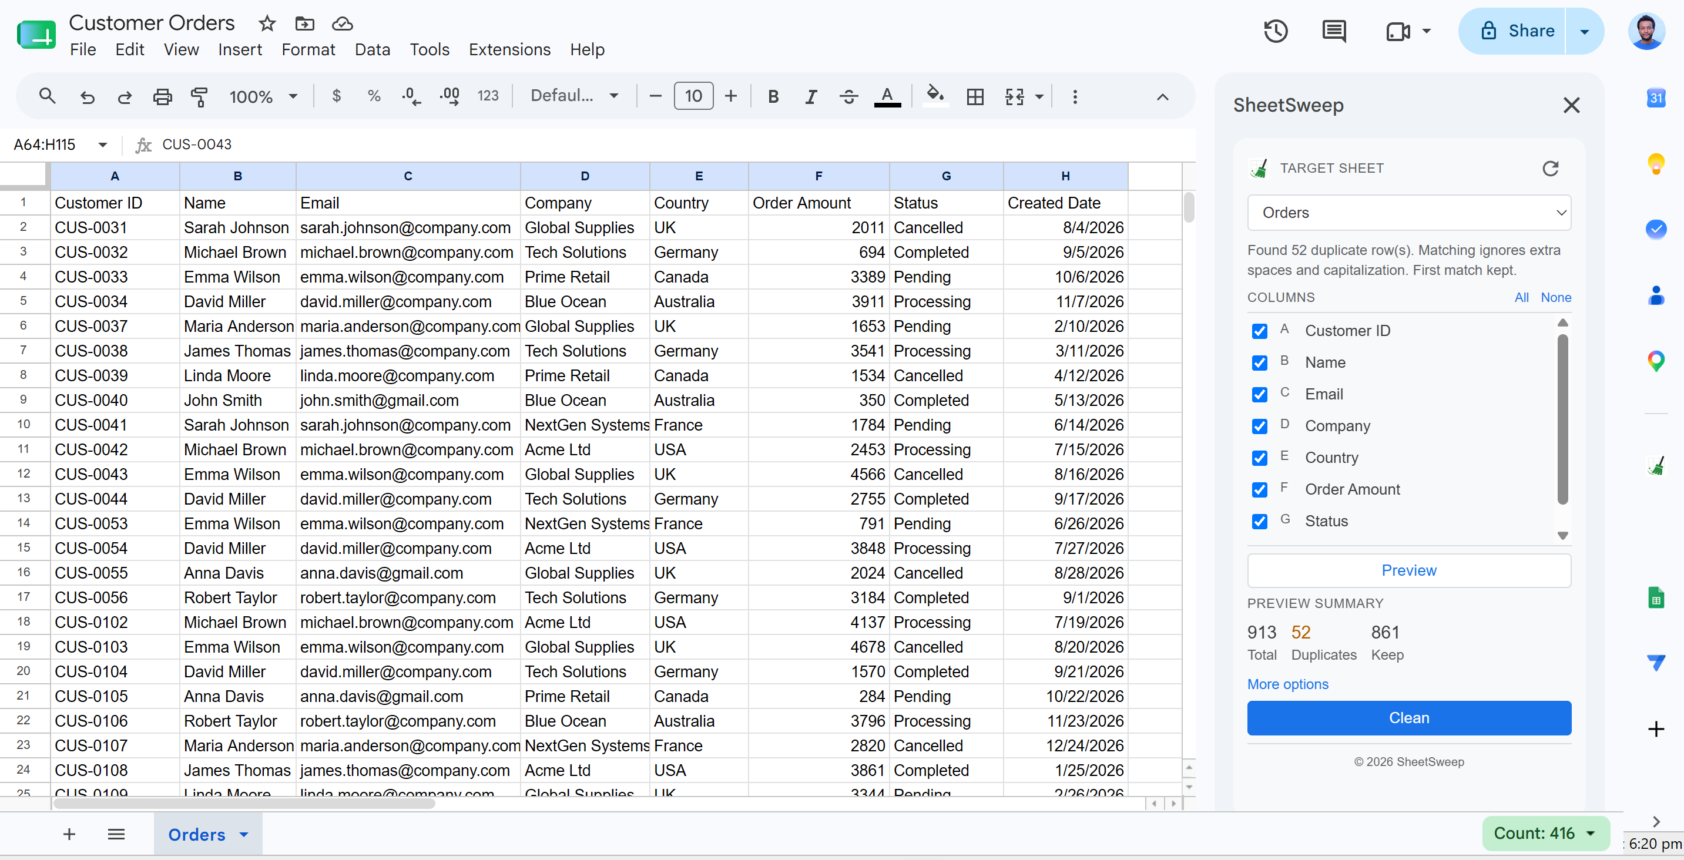Viewport: 1684px width, 860px height.
Task: Click the Preview button in SheetSweep
Action: 1409,570
